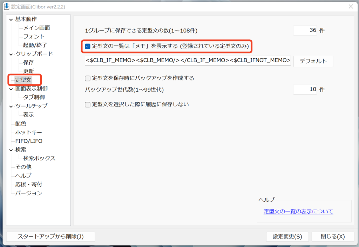This screenshot has width=359, height=247.
Task: Toggle 定型文を保存時にバックアップを作成する checkbox
Action: pyautogui.click(x=88, y=78)
